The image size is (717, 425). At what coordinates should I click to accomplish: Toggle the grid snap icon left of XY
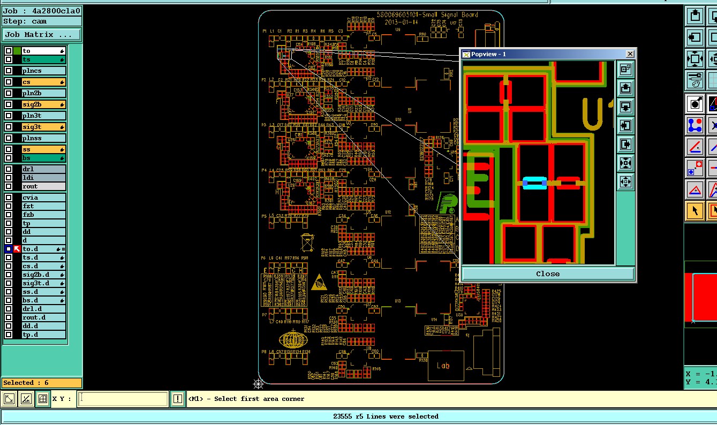coord(43,399)
